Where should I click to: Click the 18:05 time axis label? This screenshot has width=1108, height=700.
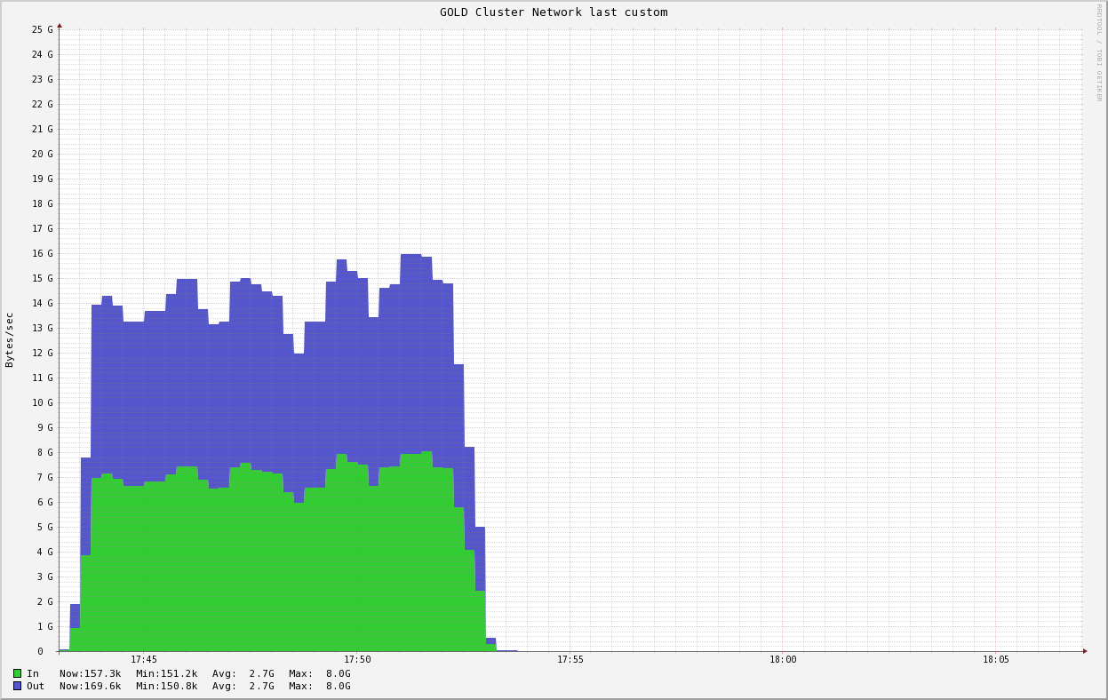pyautogui.click(x=996, y=659)
